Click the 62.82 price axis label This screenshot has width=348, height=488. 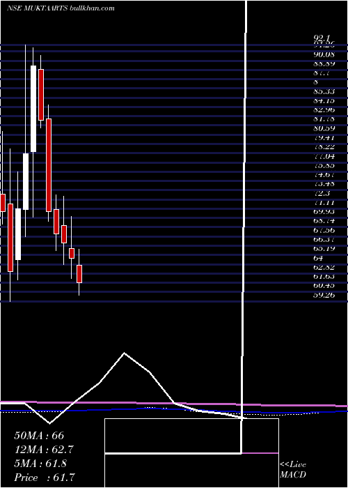click(324, 267)
